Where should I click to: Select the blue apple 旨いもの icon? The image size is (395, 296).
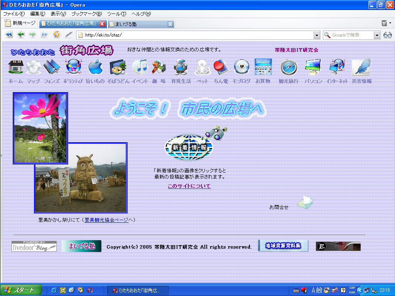[96, 67]
